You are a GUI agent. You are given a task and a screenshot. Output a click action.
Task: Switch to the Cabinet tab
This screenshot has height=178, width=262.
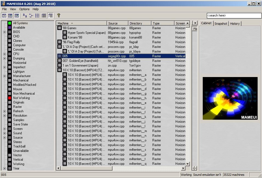(x=206, y=23)
